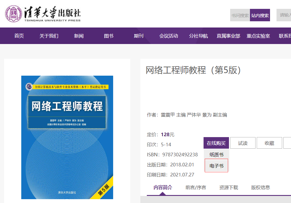Image resolution: width=291 pixels, height=203 pixels.
Task: Expand the 直属事业部 menu
Action: click(x=228, y=36)
